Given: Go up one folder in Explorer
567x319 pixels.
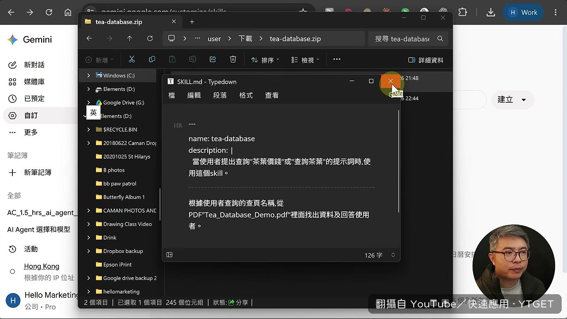Looking at the screenshot, I should [x=129, y=39].
